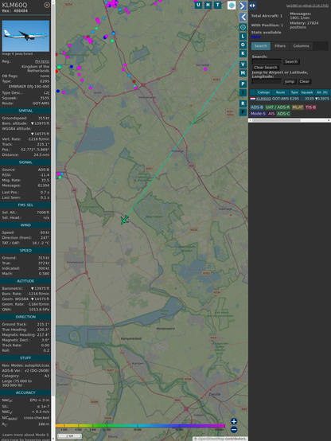Click the OpenStreetMap attribution link
This screenshot has height=441, width=331.
point(210,439)
